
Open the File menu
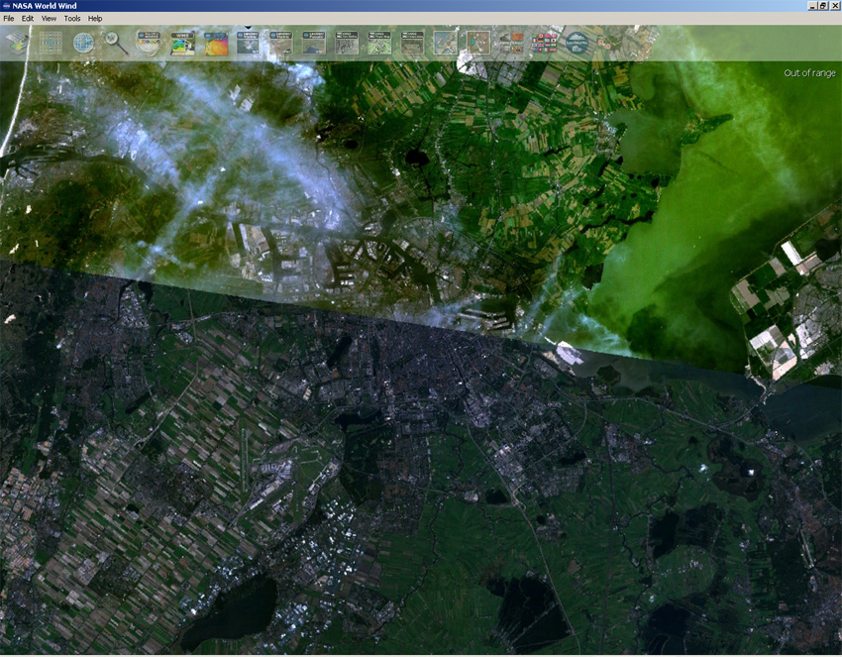click(9, 19)
